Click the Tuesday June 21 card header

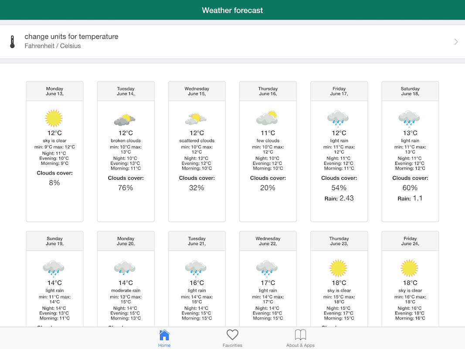pos(197,241)
